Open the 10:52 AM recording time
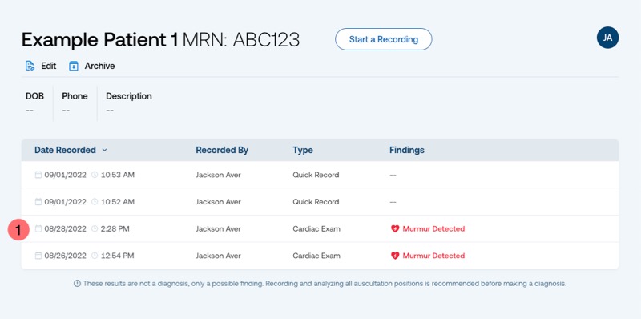 (x=117, y=202)
